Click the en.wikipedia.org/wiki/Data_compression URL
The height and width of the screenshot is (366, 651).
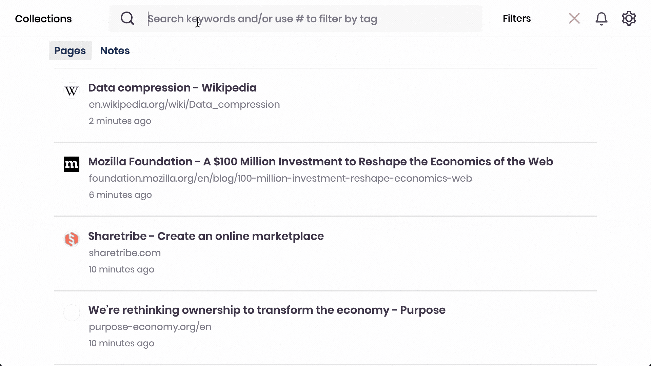point(184,104)
